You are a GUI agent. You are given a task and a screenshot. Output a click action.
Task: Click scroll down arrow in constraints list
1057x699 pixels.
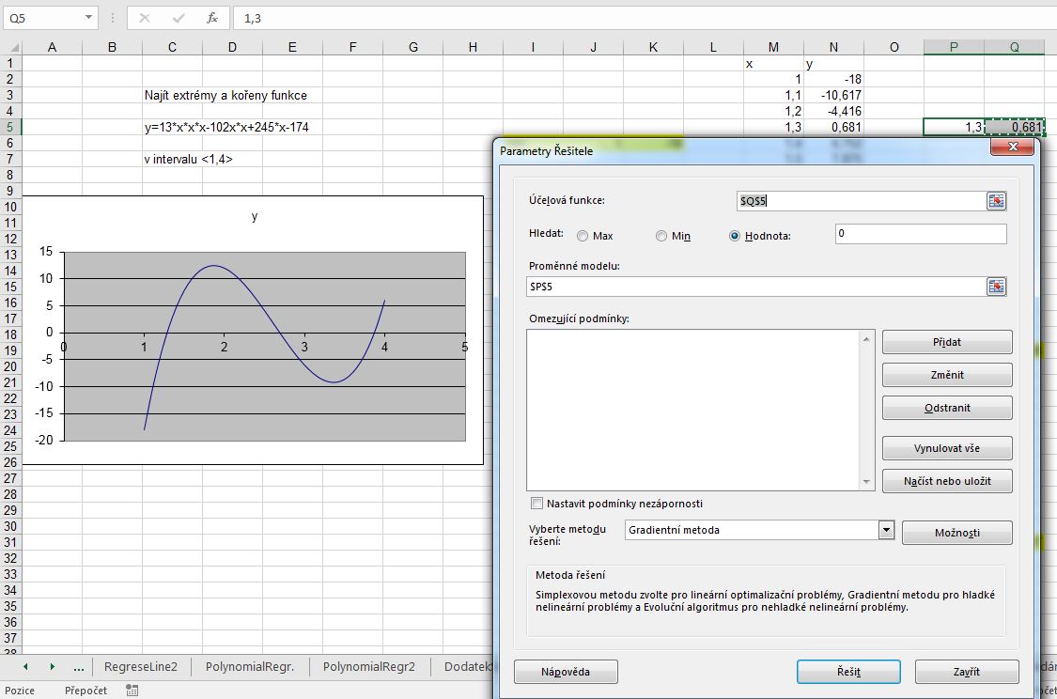[866, 482]
